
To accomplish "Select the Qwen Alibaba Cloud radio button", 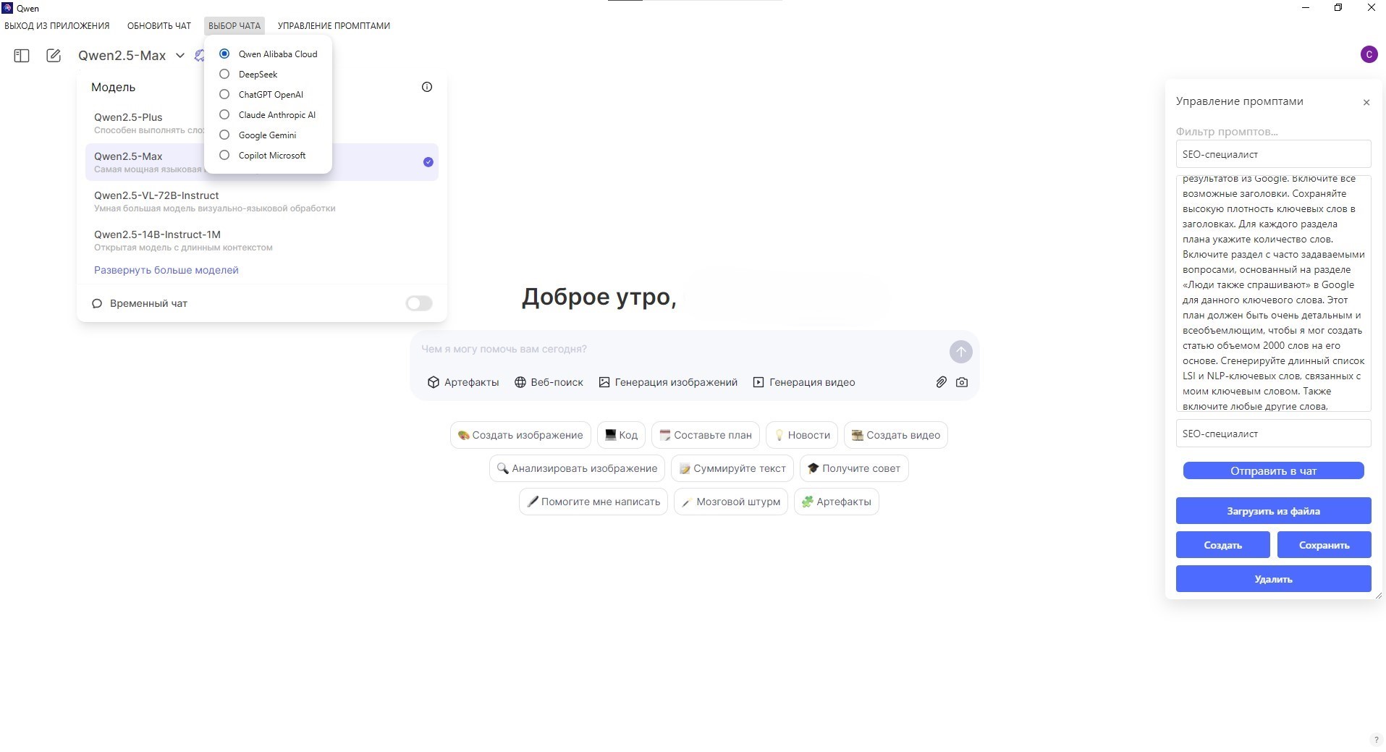I will pyautogui.click(x=224, y=54).
